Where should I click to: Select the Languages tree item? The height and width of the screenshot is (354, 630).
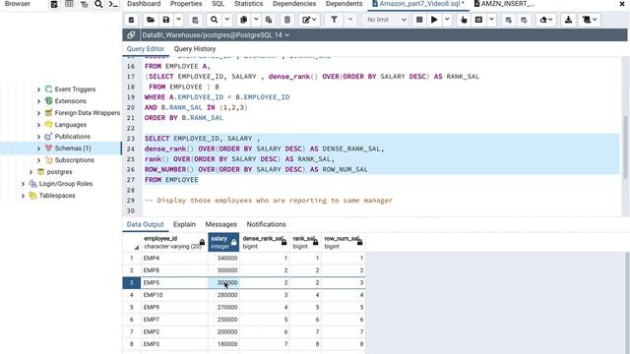(x=70, y=125)
